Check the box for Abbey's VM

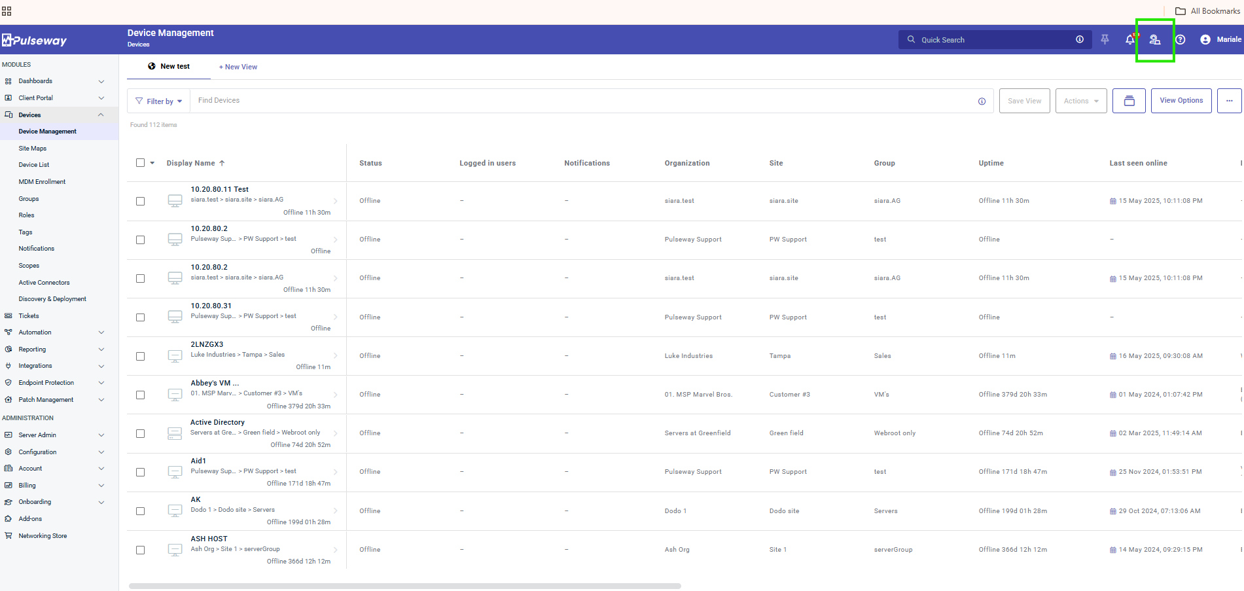tap(140, 395)
